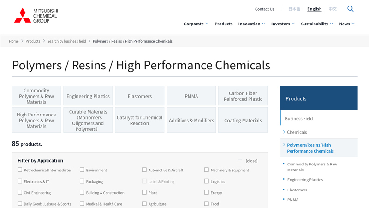This screenshot has width=369, height=208.
Task: Check the Electronics & IT checkbox
Action: (20, 181)
